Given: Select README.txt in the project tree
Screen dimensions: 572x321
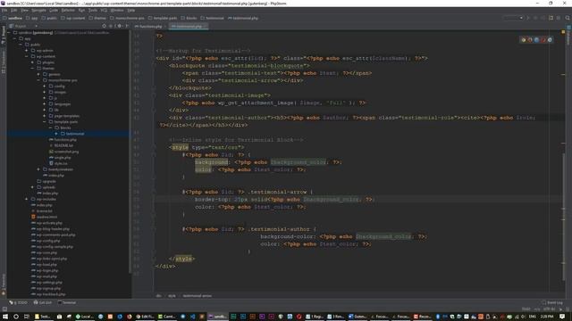Looking at the screenshot, I should click(62, 145).
